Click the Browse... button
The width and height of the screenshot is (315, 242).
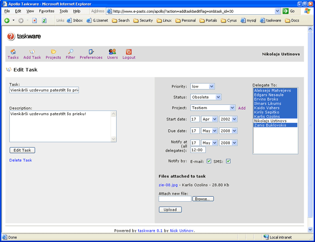203,199
